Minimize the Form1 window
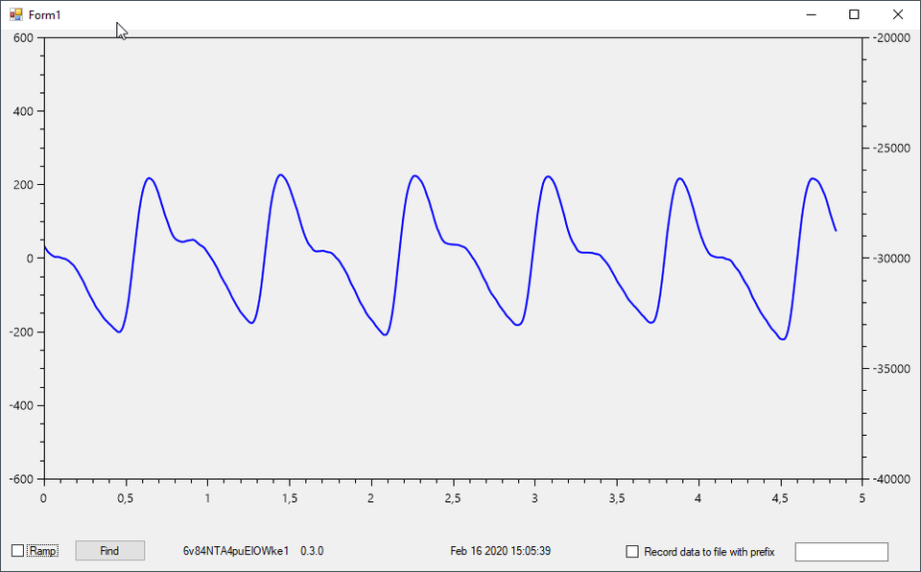Image resolution: width=921 pixels, height=572 pixels. (811, 14)
